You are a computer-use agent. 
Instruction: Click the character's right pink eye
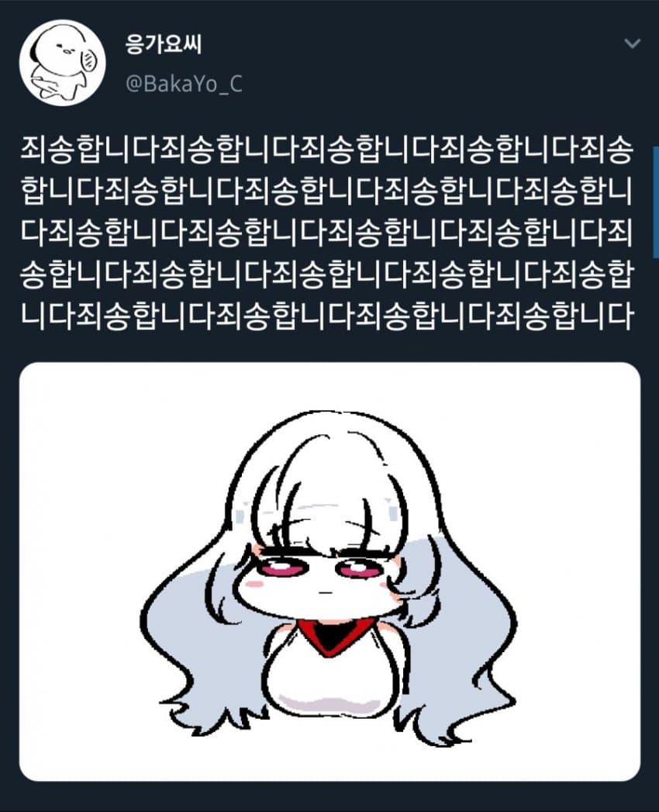[x=357, y=569]
